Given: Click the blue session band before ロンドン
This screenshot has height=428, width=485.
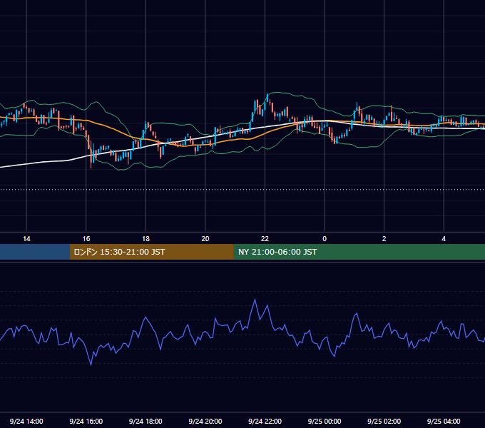Looking at the screenshot, I should click(35, 252).
